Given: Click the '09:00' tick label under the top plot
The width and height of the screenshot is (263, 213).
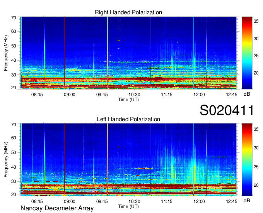Looking at the screenshot, I should [70, 95].
